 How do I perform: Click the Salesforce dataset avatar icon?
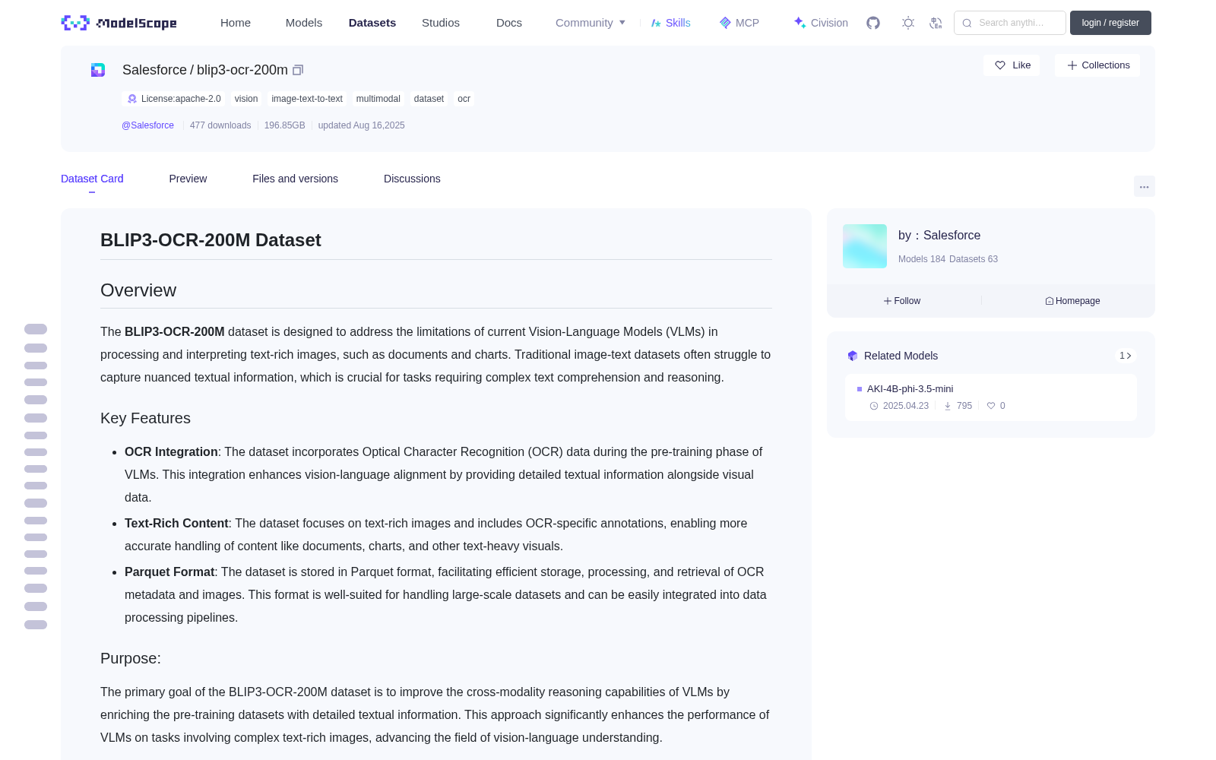pyautogui.click(x=98, y=70)
